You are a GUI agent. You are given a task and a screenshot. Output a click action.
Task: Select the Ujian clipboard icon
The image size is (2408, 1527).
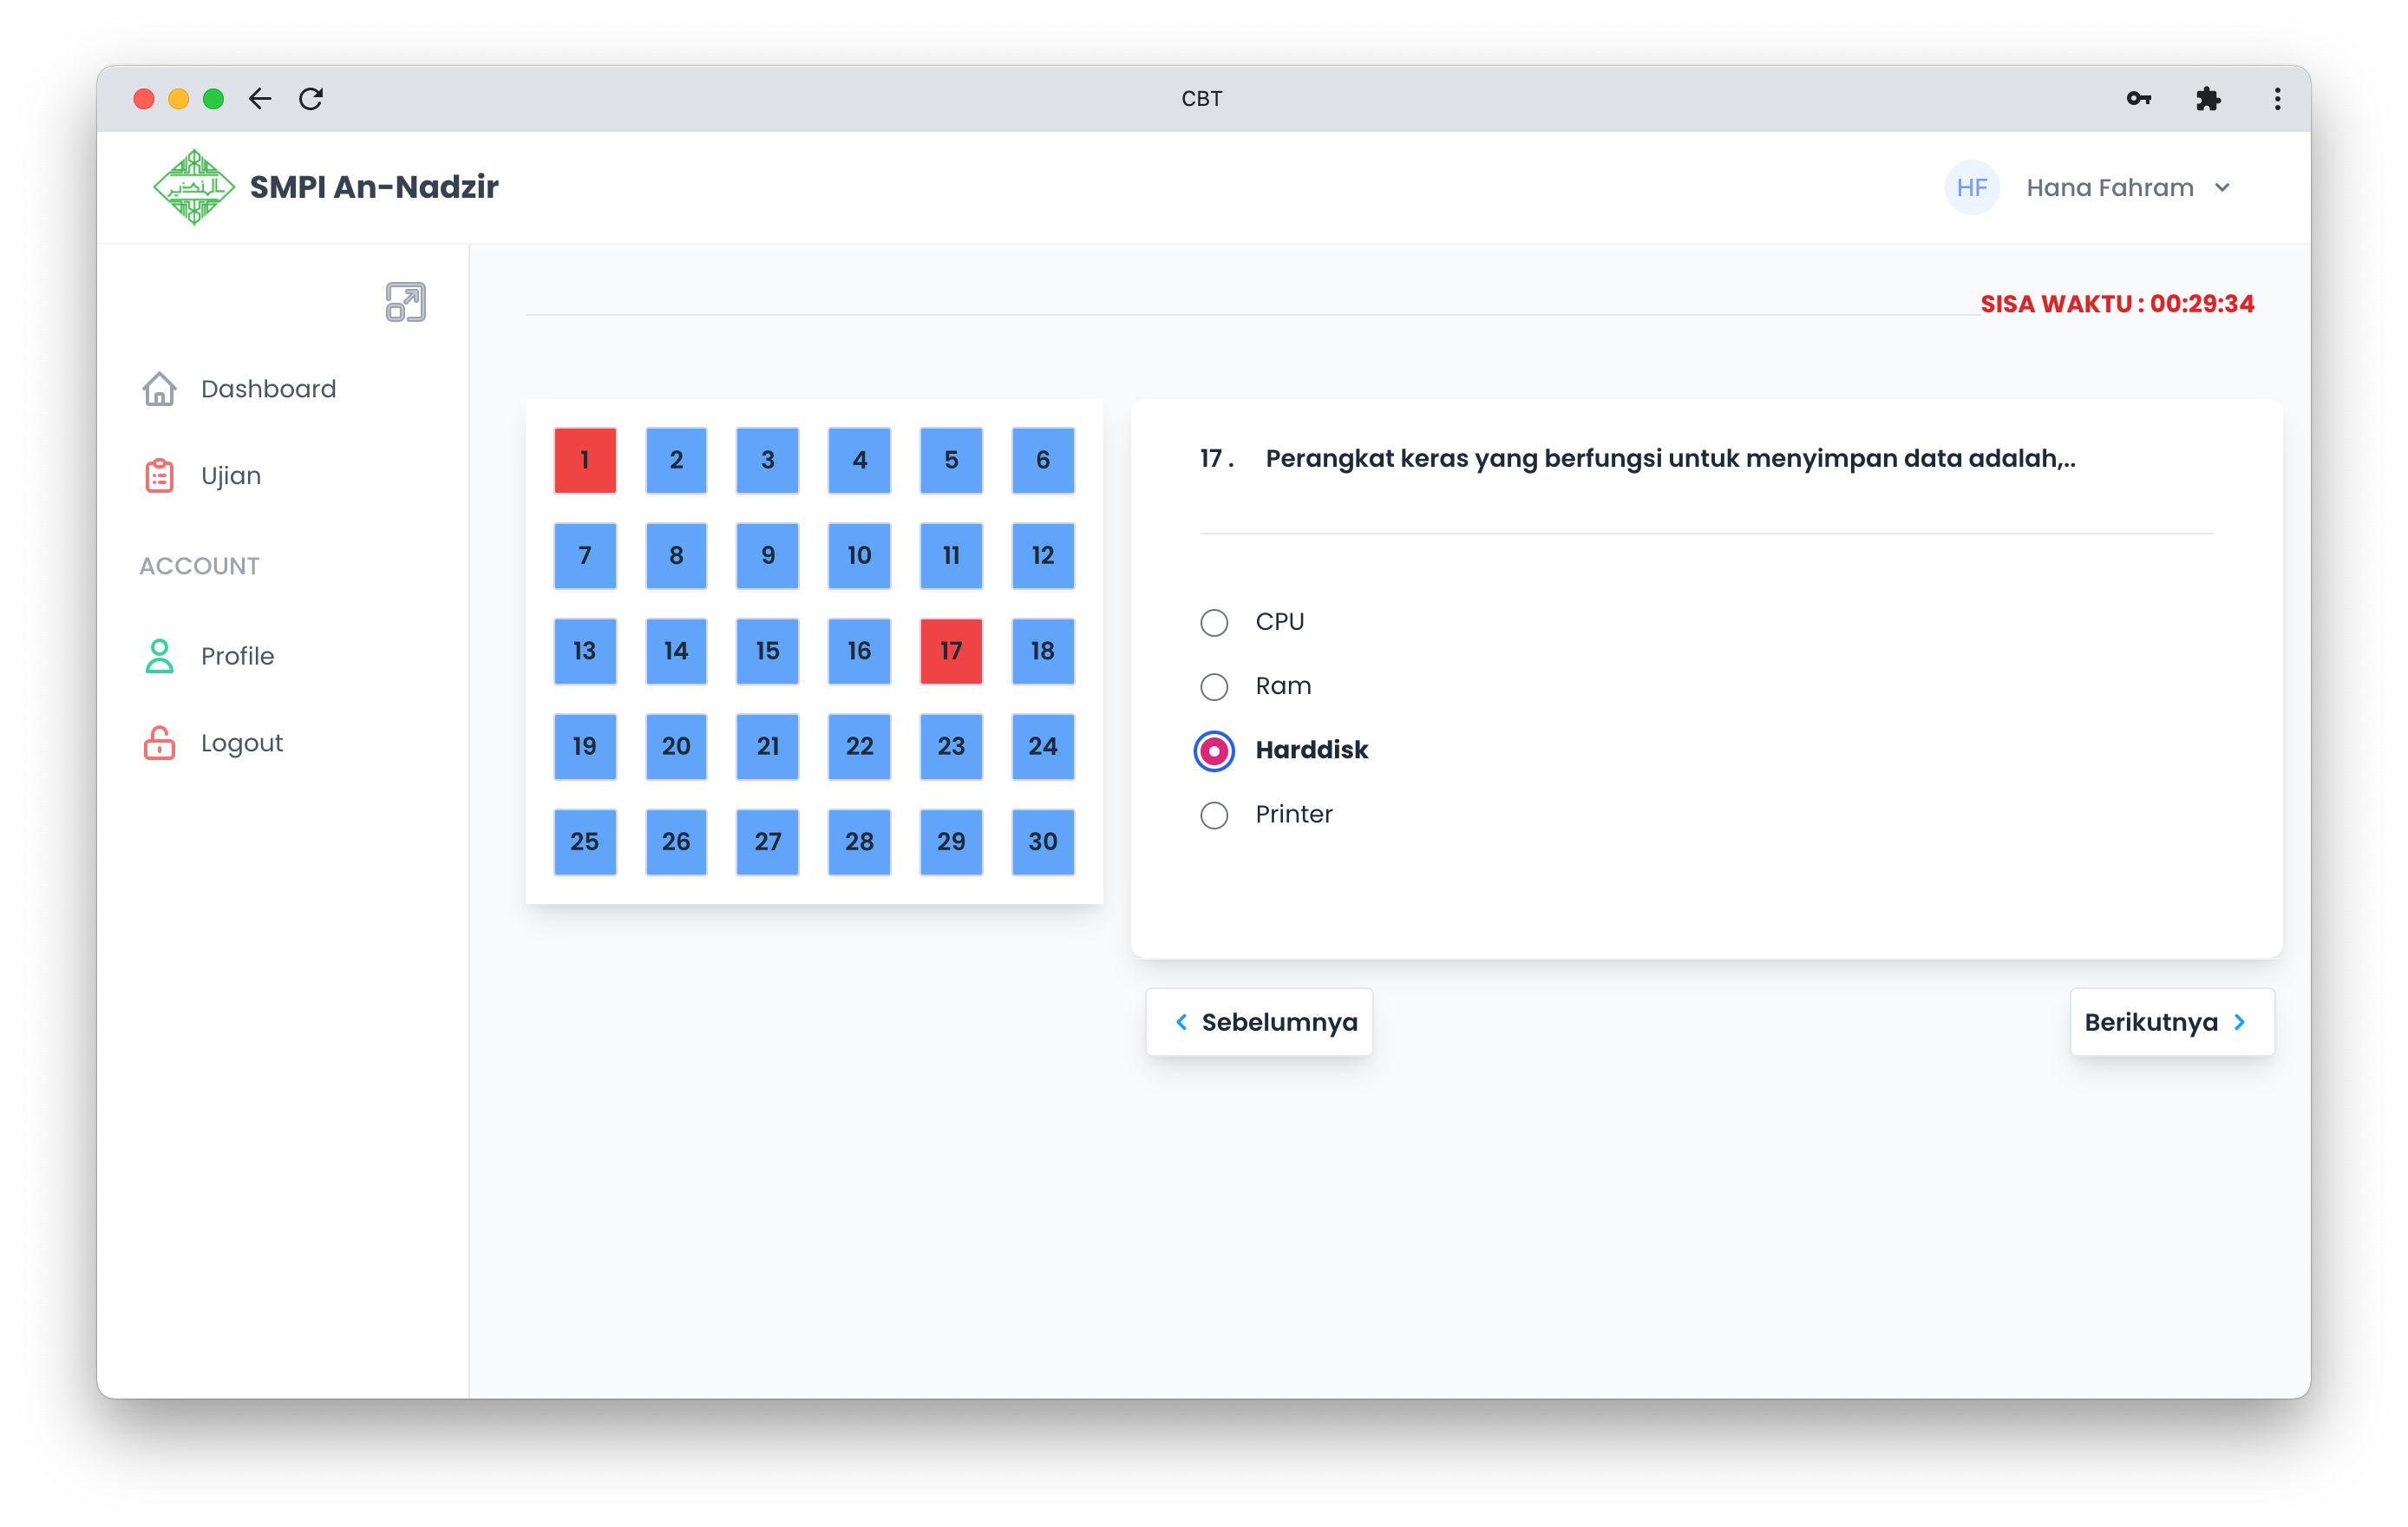160,475
